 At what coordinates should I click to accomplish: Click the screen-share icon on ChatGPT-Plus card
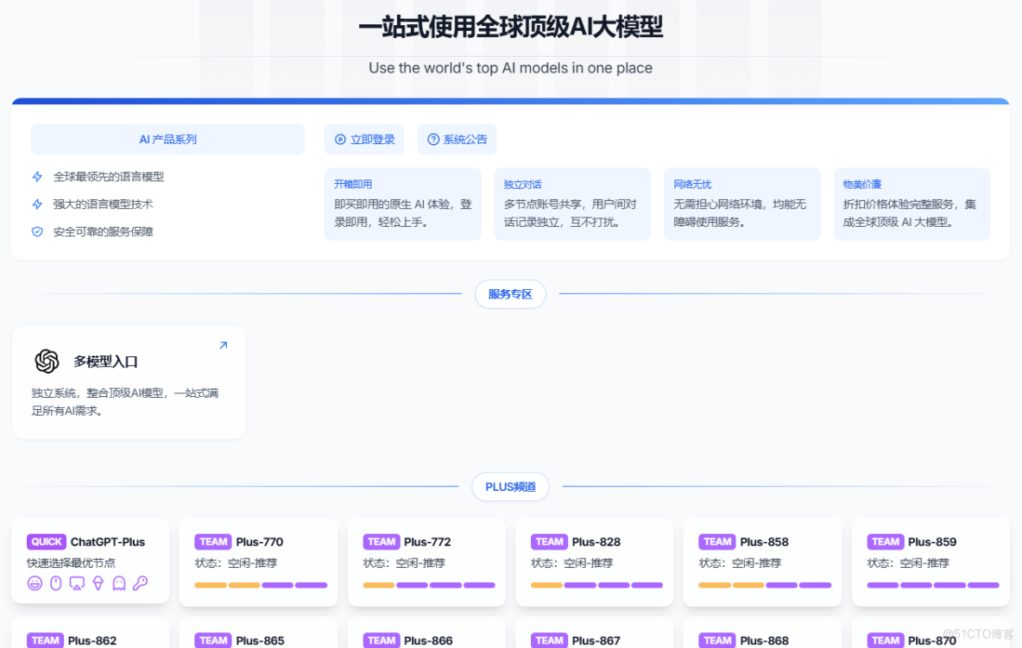[x=77, y=582]
